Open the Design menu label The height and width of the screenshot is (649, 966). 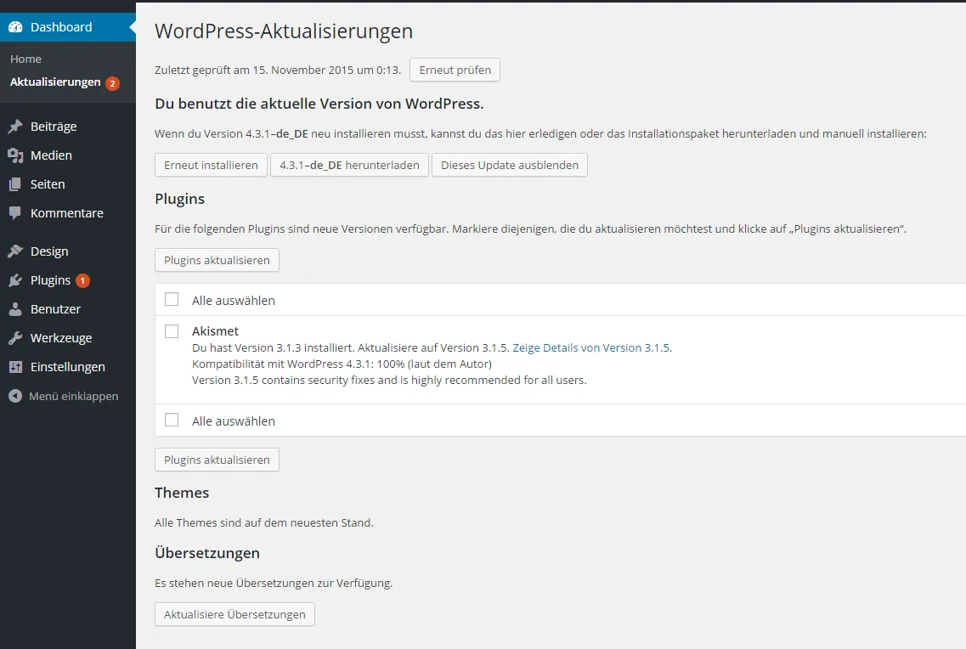[x=49, y=251]
